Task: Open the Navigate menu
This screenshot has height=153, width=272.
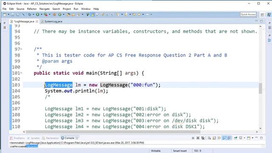Action: [44, 9]
